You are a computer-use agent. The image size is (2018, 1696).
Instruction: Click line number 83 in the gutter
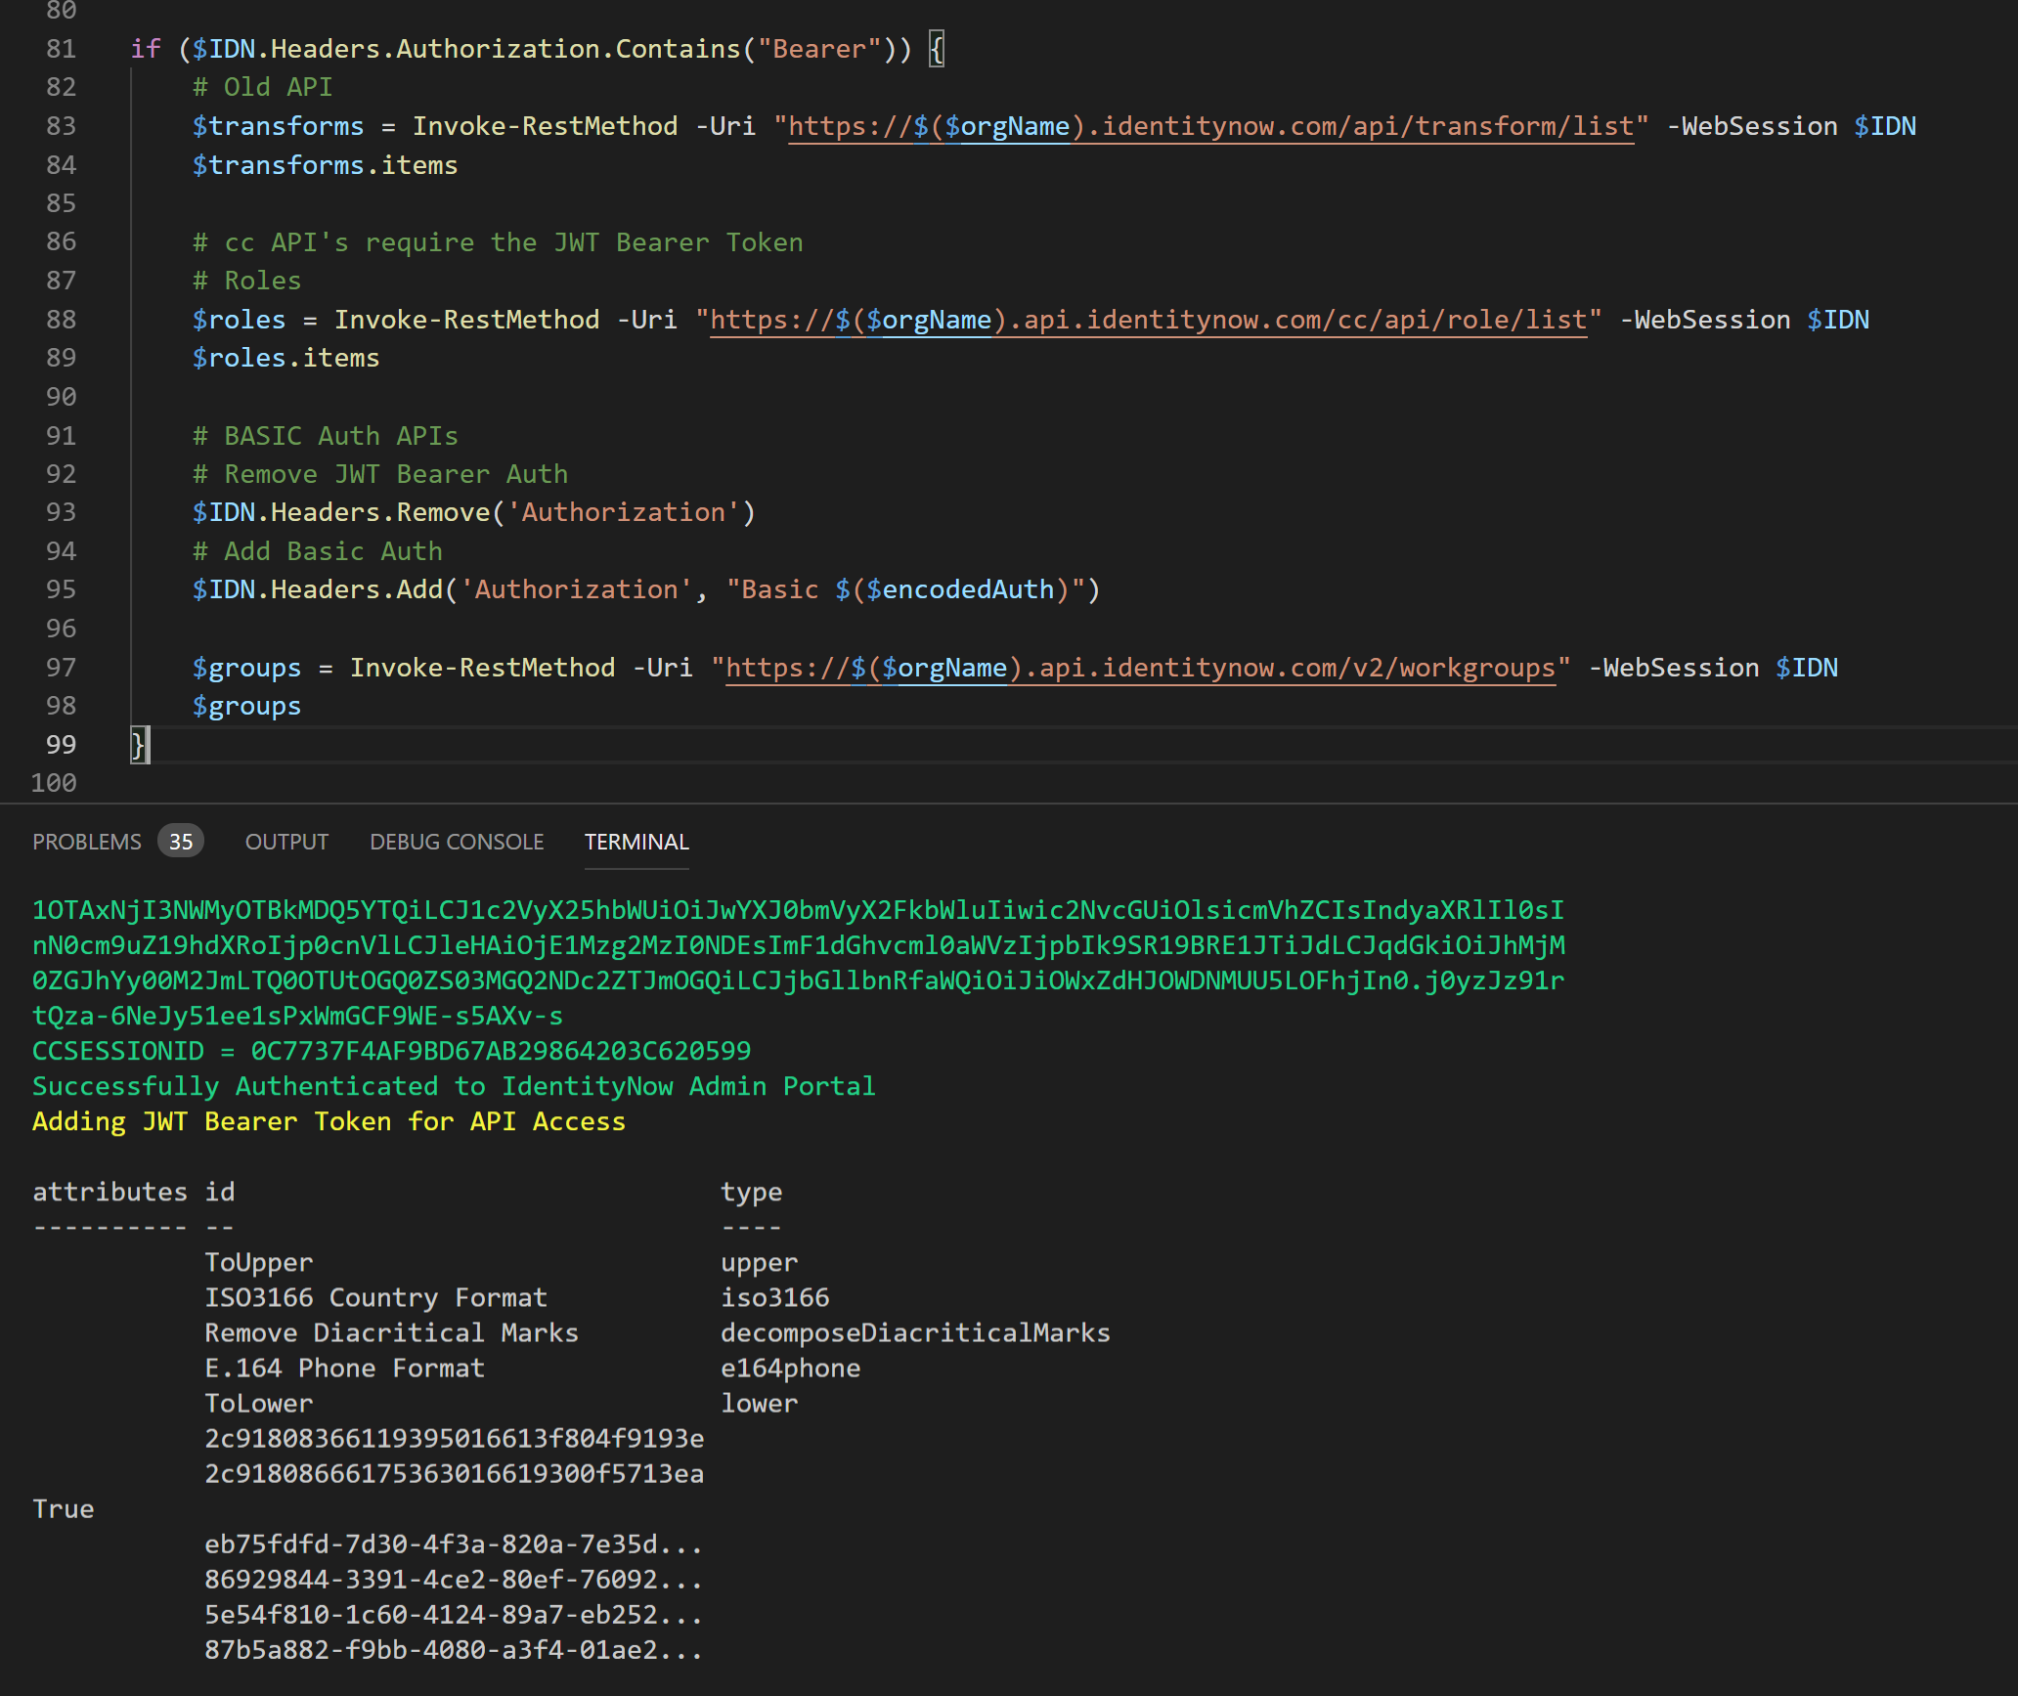coord(61,125)
